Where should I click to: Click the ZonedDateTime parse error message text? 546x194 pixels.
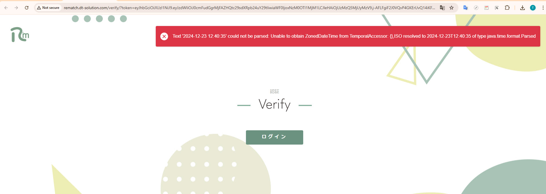point(354,36)
